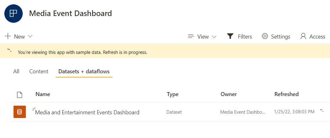
Task: Open the View dropdown chevron
Action: coord(214,37)
